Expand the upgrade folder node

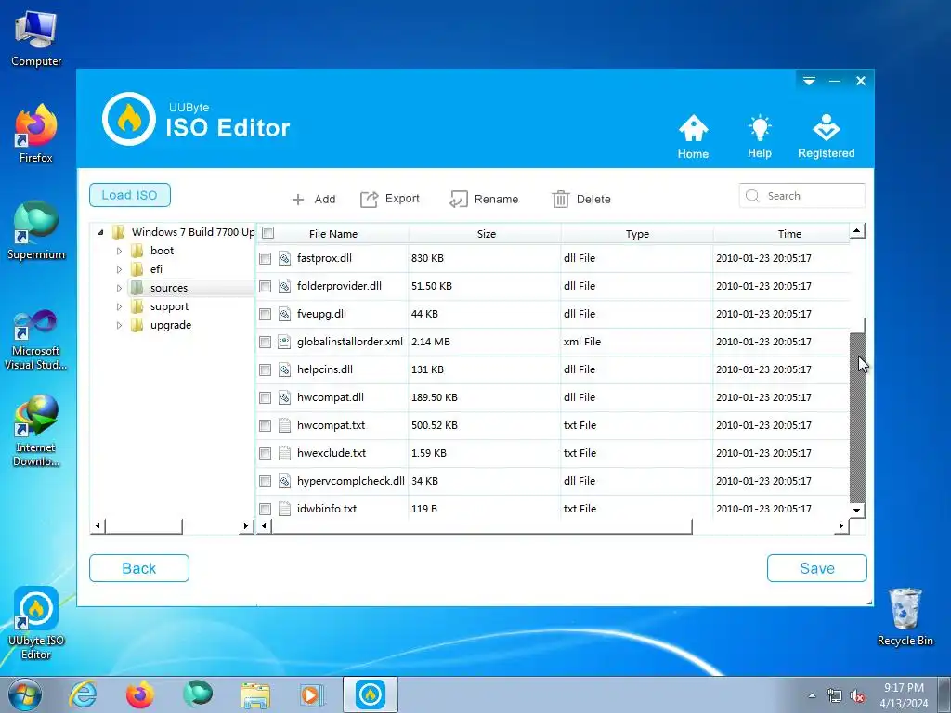coord(120,325)
